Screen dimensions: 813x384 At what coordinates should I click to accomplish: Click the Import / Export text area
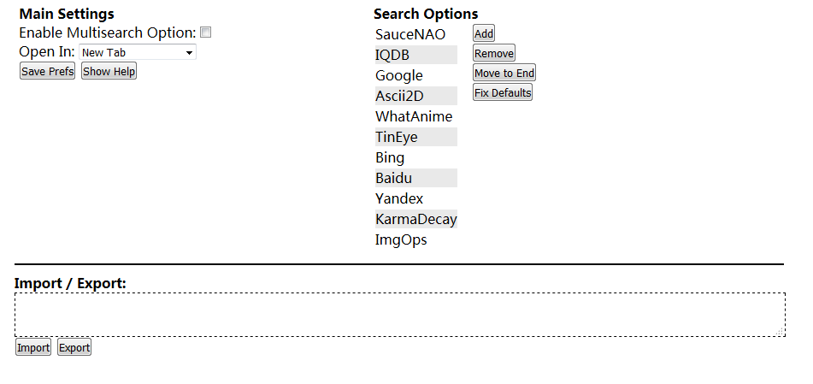(x=399, y=314)
